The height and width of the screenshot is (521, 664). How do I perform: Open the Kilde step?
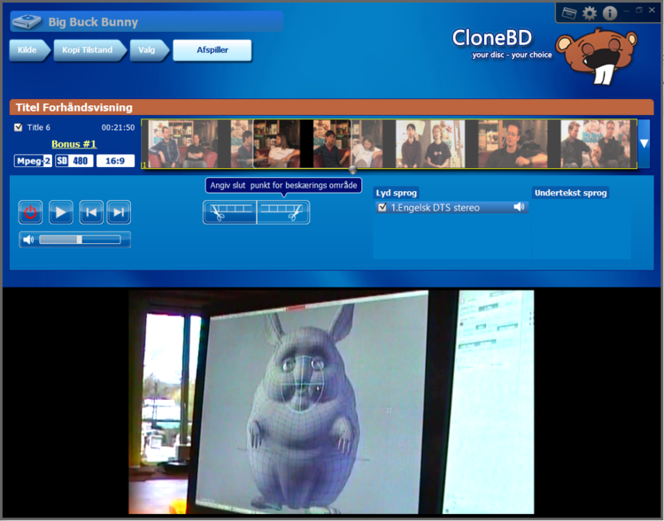[x=29, y=50]
